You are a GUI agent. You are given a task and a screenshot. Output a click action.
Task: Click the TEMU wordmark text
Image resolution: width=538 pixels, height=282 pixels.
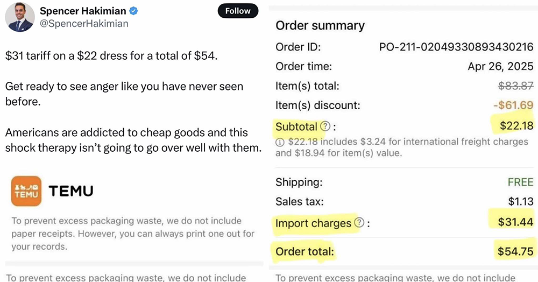click(71, 191)
